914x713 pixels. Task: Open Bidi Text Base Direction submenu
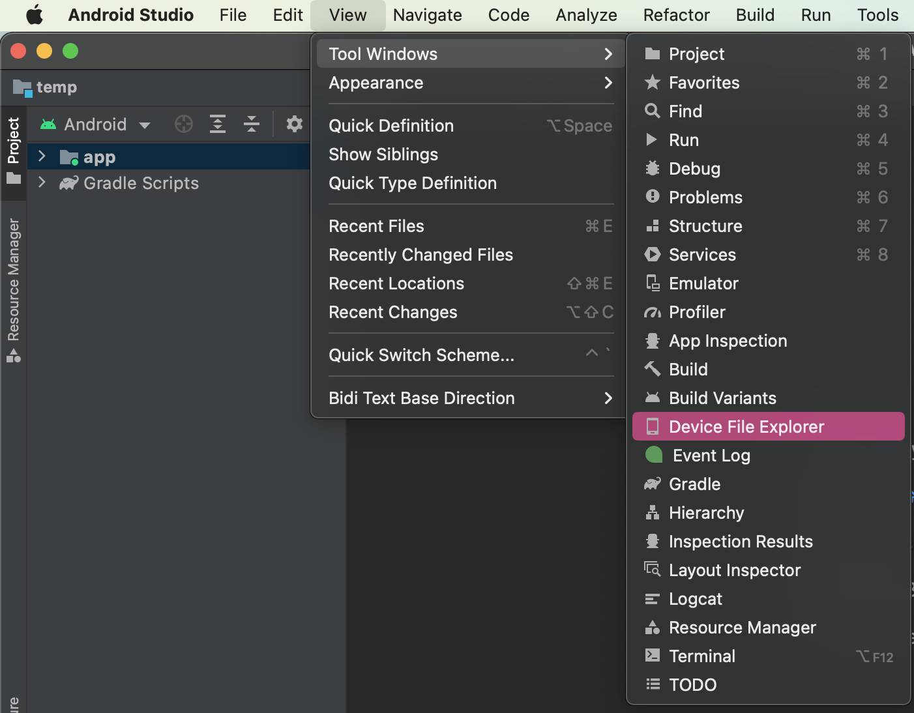point(470,398)
